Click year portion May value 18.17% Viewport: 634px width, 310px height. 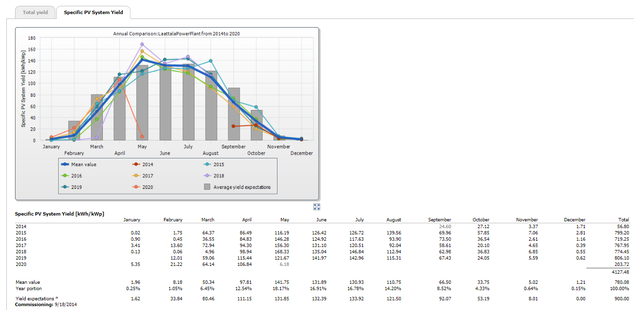point(282,288)
